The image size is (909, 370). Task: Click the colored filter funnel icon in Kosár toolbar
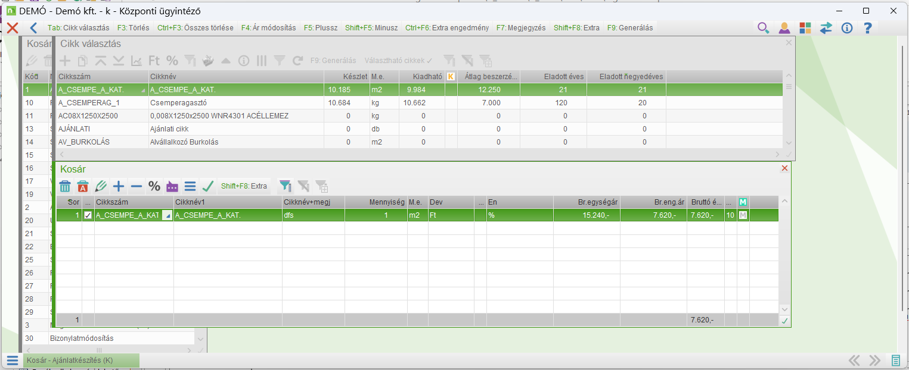[286, 186]
